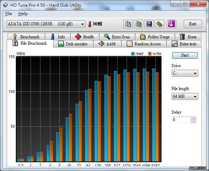
Task: Copy benchmark info to clipboard icon
Action: click(x=128, y=24)
